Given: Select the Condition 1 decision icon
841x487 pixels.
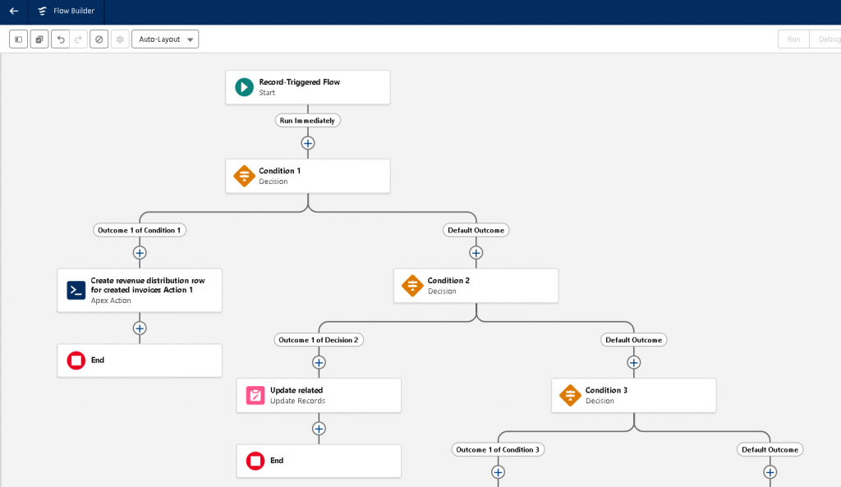Looking at the screenshot, I should click(x=244, y=176).
